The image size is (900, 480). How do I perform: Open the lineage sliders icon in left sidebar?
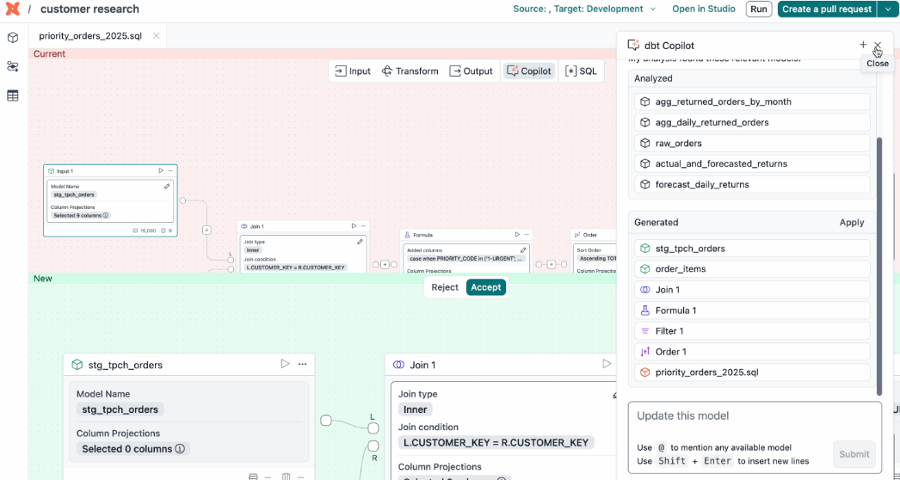pyautogui.click(x=13, y=66)
